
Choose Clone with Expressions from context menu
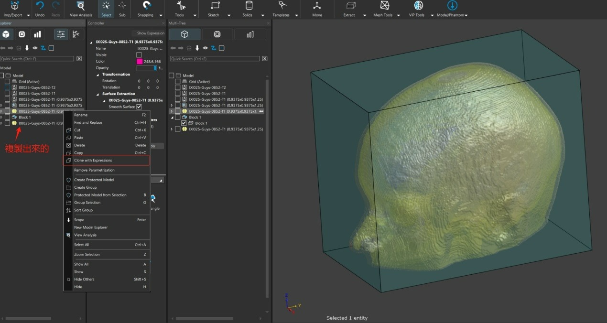coord(93,161)
